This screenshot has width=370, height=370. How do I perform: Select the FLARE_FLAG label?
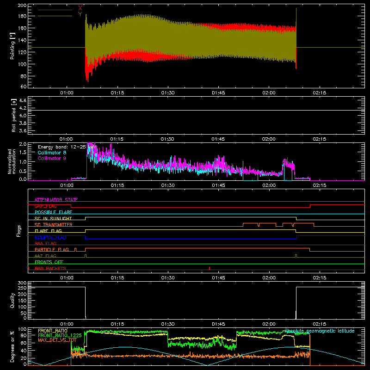[48, 231]
